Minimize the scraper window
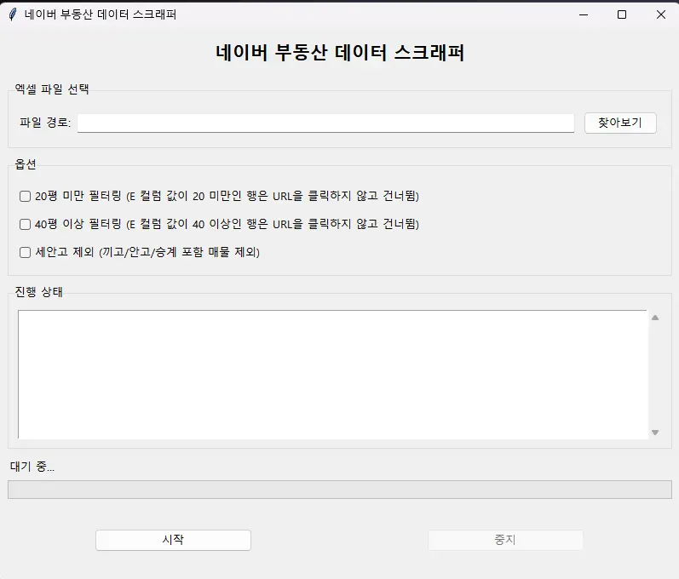This screenshot has width=679, height=579. tap(584, 14)
